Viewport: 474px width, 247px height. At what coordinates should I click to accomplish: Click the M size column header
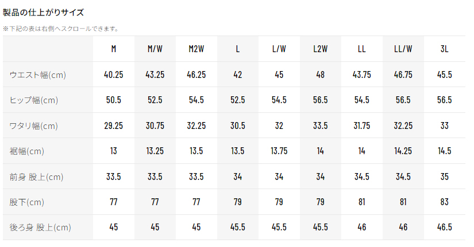coord(113,49)
